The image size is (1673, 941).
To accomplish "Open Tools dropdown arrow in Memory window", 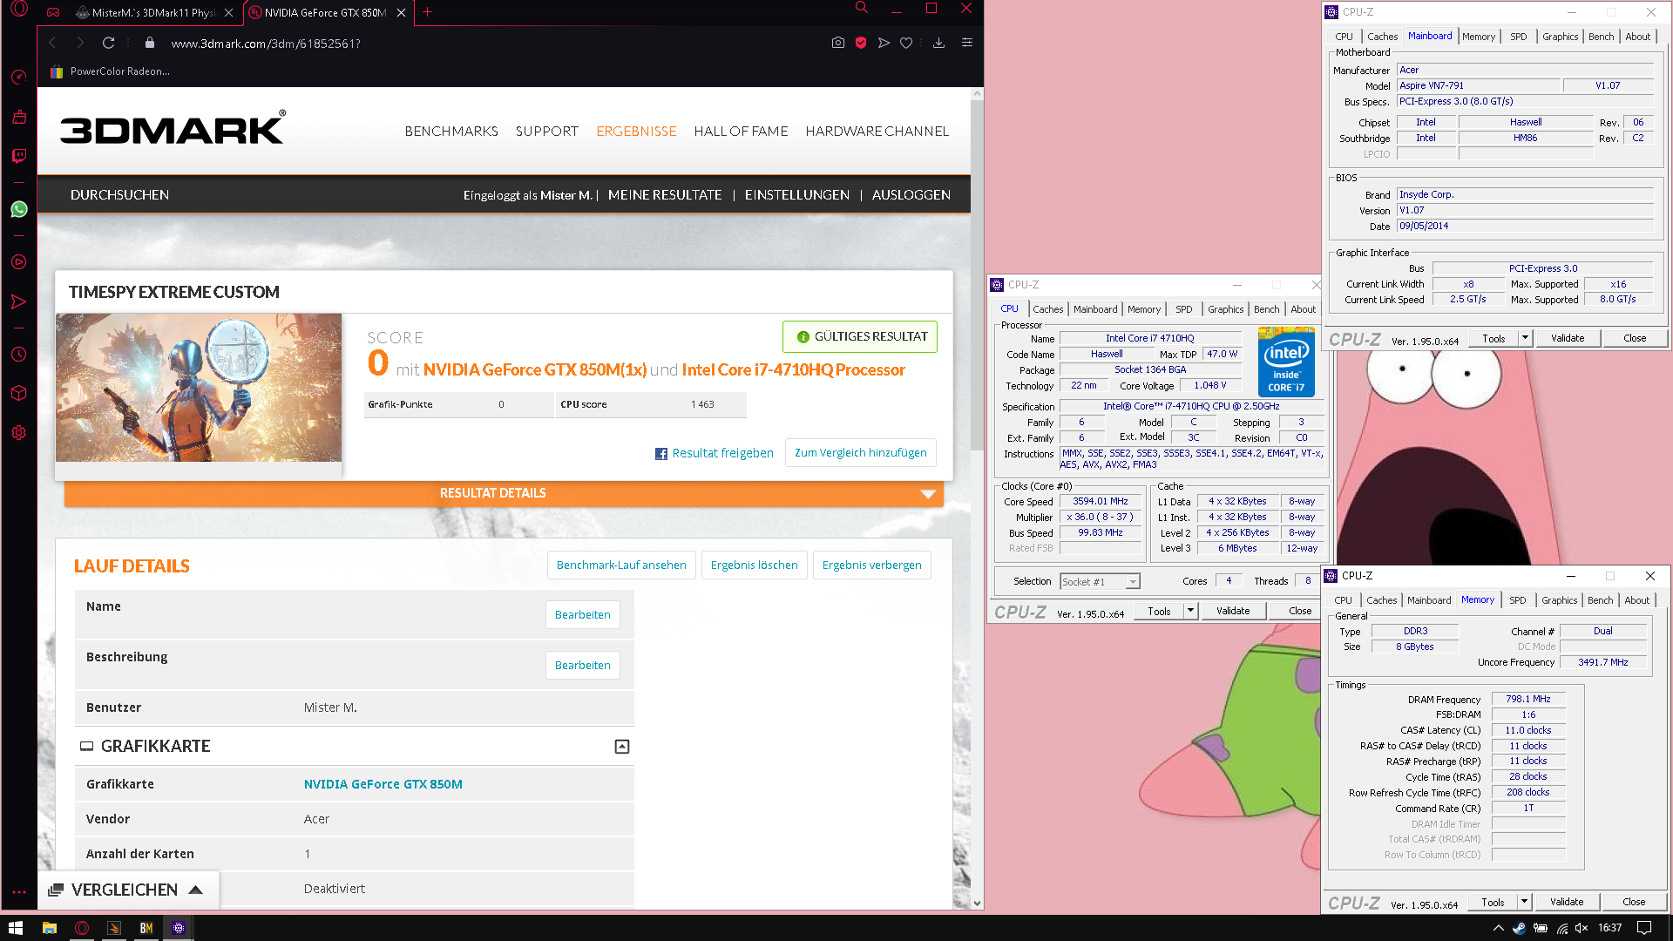I will [1524, 902].
